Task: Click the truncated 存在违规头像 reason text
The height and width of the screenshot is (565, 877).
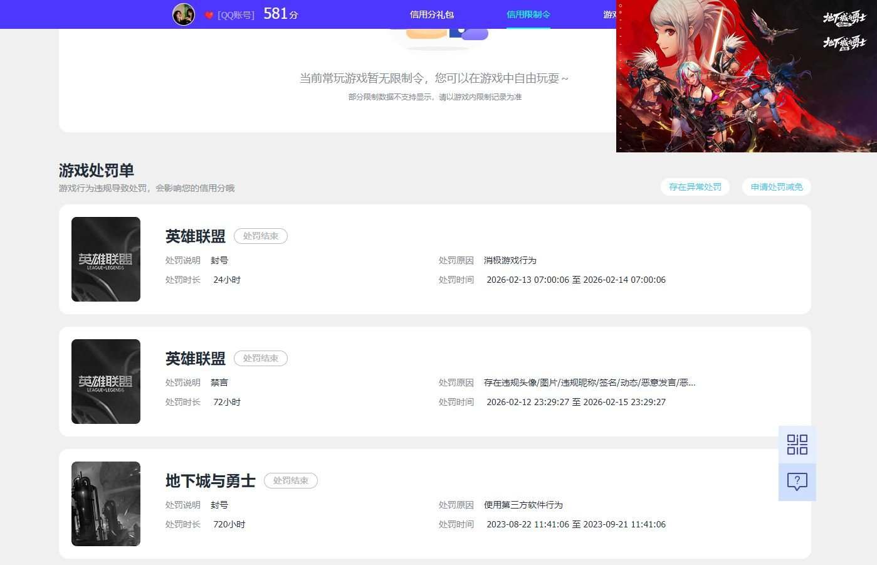Action: (590, 383)
